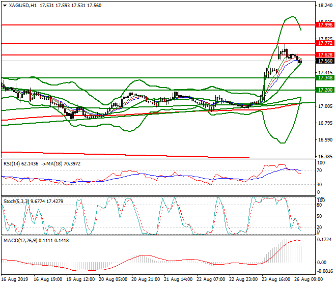Select the 17.005 price axis value

click(325, 106)
